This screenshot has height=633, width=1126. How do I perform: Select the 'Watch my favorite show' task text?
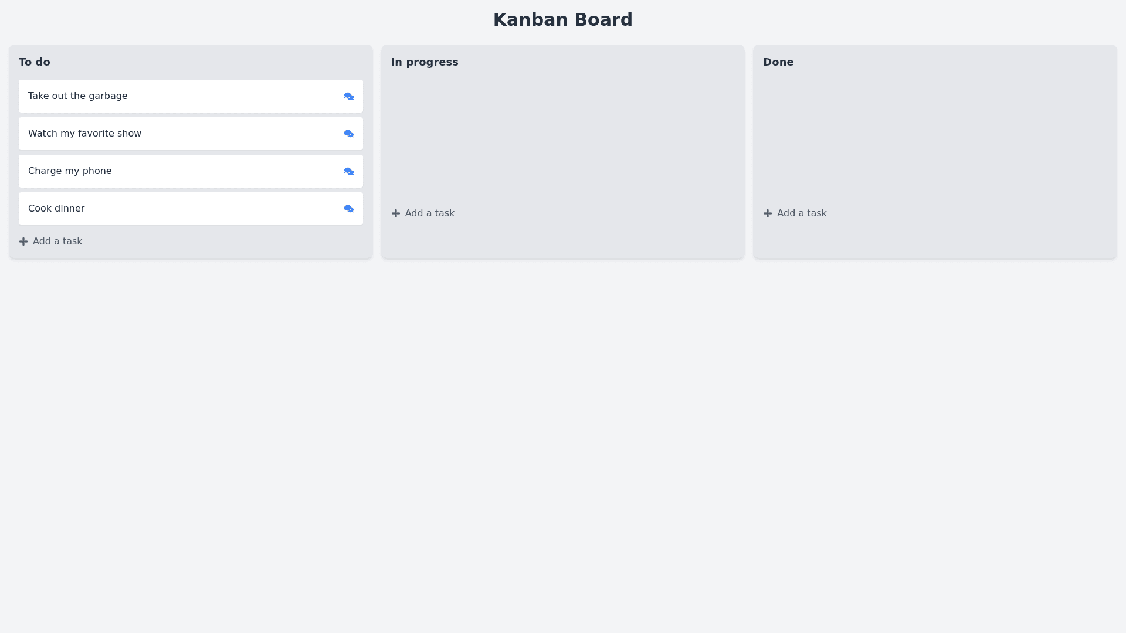pyautogui.click(x=84, y=134)
